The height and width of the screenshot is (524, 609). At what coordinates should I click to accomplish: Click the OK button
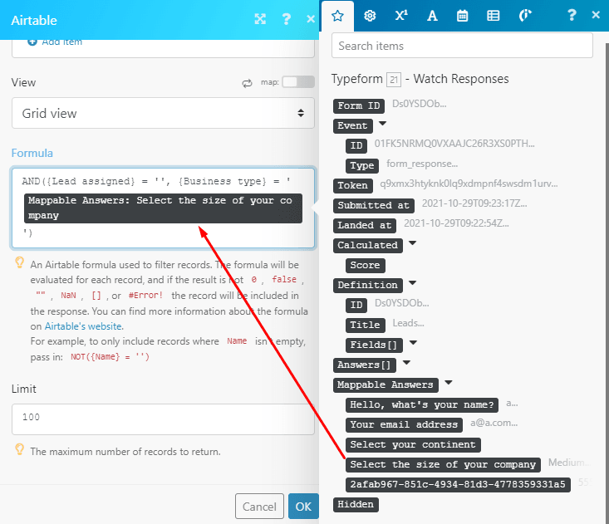coord(302,506)
